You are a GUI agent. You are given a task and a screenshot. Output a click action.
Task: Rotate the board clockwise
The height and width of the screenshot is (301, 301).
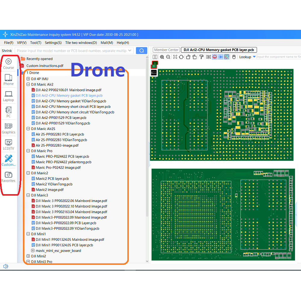[x=195, y=57]
